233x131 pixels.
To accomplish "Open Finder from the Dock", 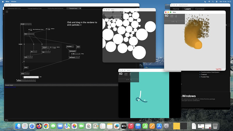I will tap(18, 126).
